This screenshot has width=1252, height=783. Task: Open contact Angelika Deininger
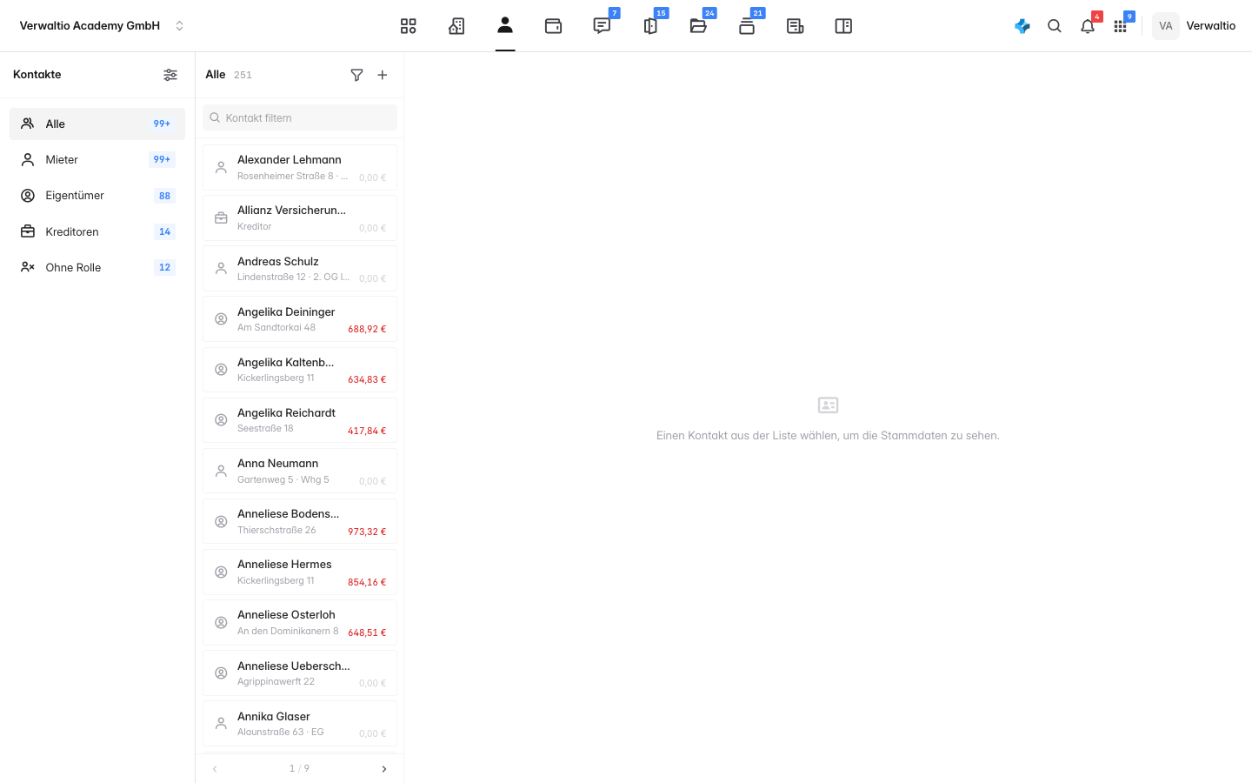[300, 319]
